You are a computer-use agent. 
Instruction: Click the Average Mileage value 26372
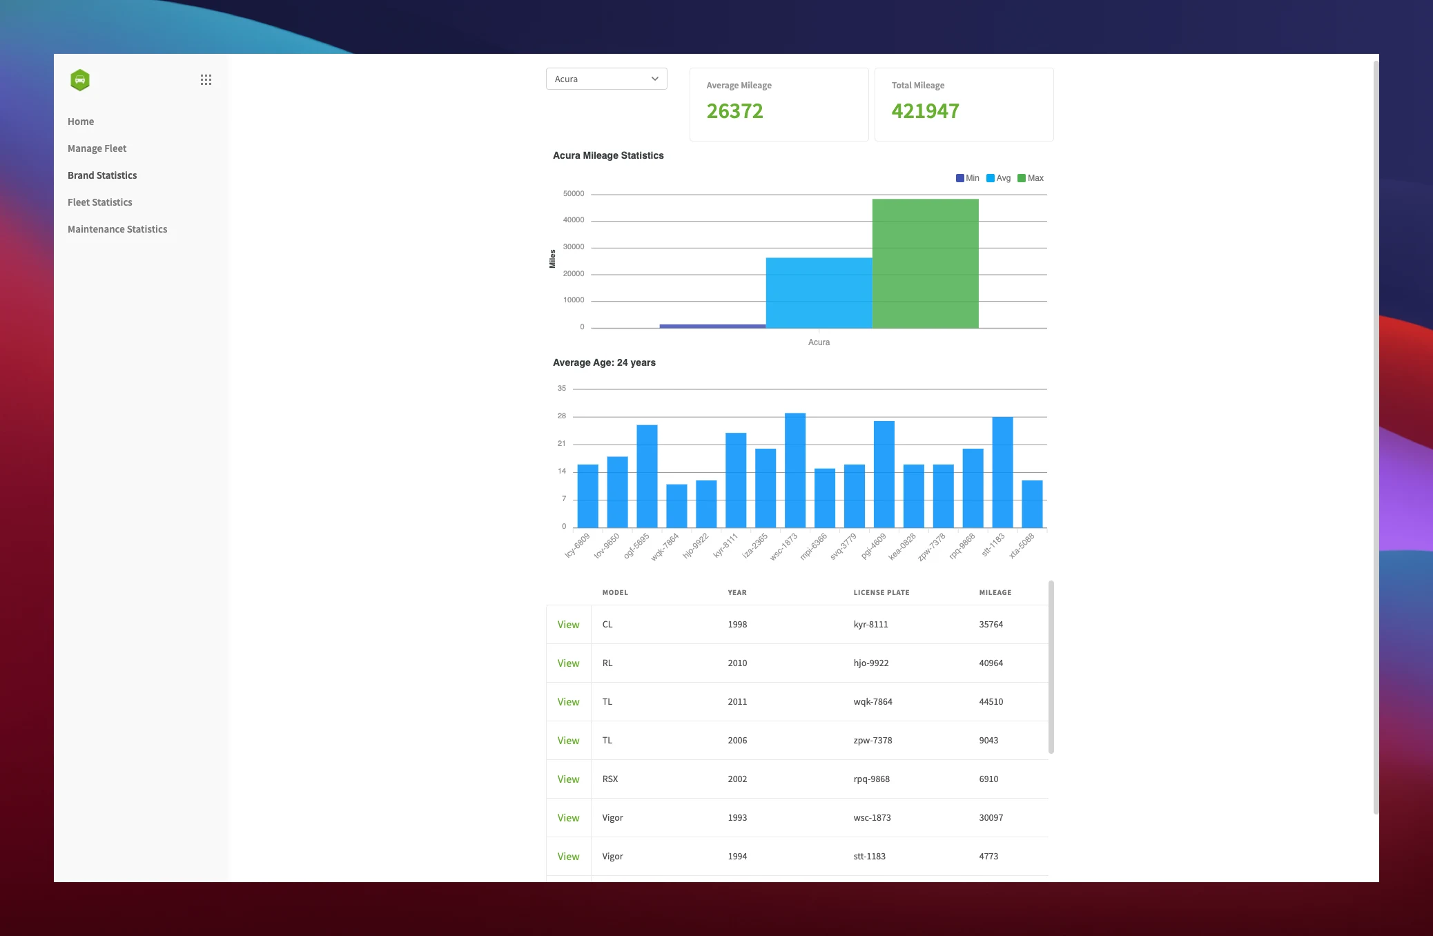click(x=734, y=111)
